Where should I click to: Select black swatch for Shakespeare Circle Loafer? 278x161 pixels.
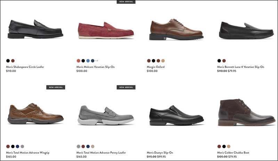[x=8, y=61]
